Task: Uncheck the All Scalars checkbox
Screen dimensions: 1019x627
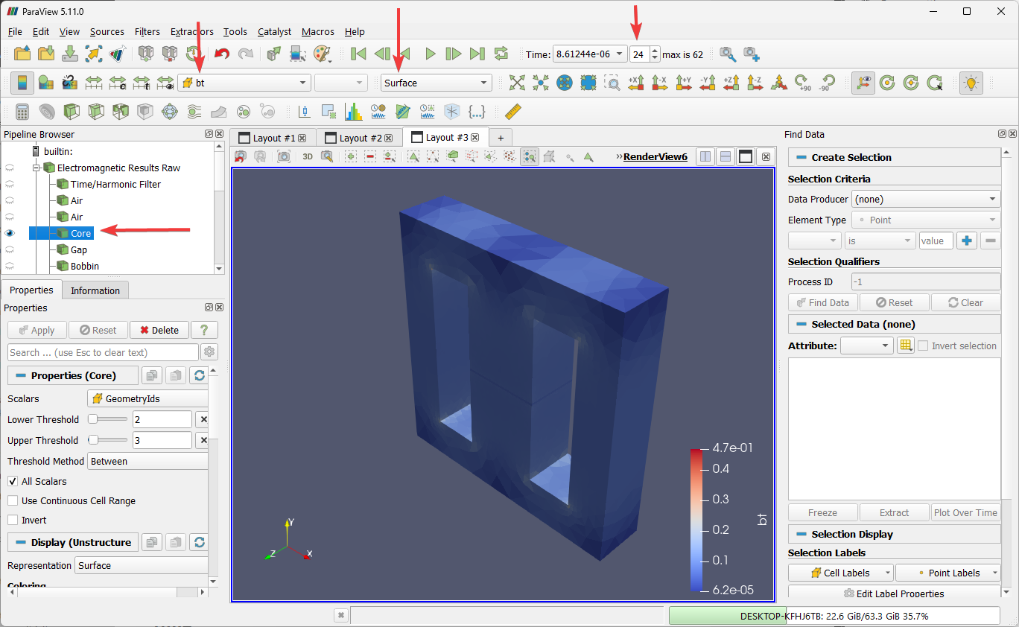Action: tap(13, 481)
